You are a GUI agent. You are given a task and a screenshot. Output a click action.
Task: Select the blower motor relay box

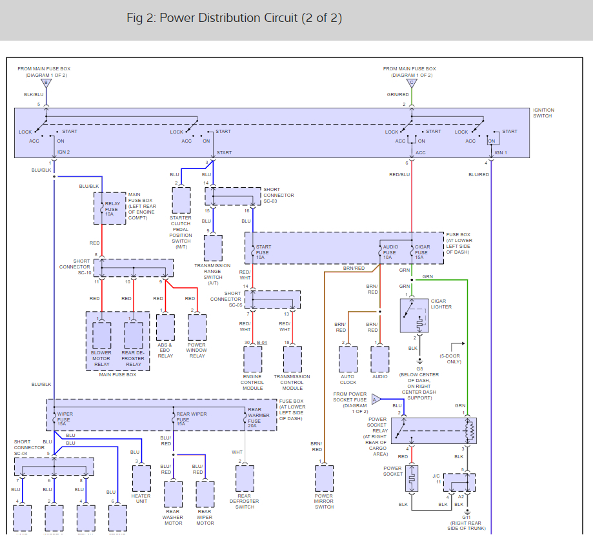pos(101,334)
